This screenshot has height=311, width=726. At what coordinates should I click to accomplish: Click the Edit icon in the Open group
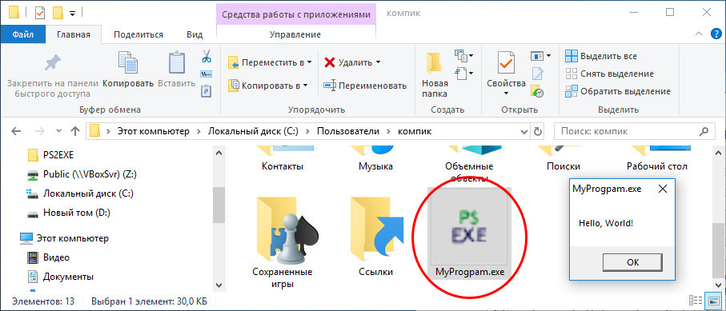(x=537, y=74)
